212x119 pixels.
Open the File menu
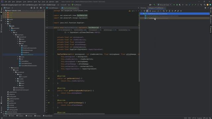[6, 2]
